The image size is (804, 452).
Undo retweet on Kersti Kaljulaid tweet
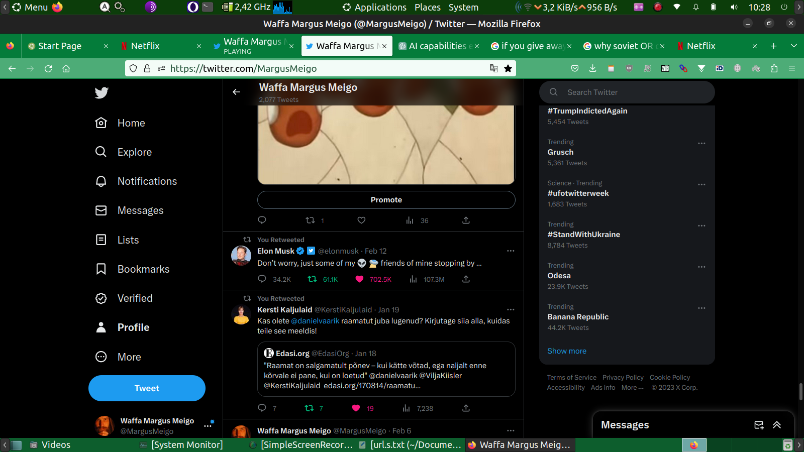point(314,408)
